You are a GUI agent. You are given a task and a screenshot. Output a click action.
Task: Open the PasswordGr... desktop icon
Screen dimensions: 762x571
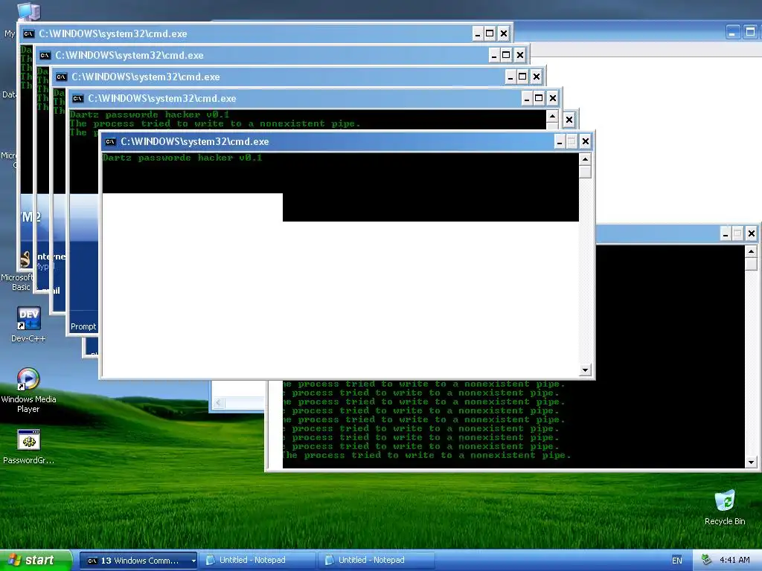(x=28, y=447)
